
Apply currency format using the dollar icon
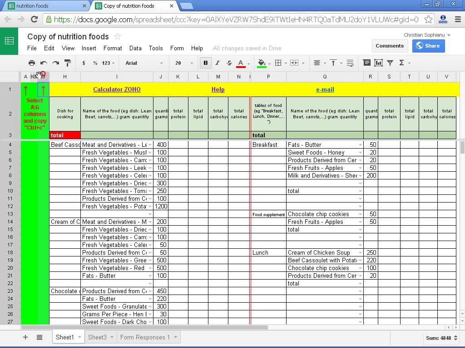pos(83,63)
